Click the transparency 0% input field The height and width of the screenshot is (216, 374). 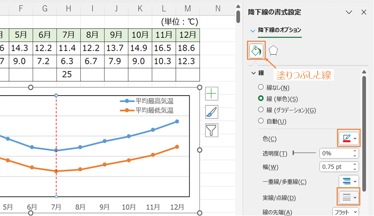(336, 153)
